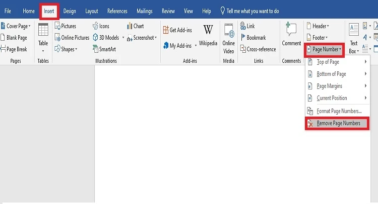Insert an Online Video
The image size is (378, 204).
pos(229,37)
